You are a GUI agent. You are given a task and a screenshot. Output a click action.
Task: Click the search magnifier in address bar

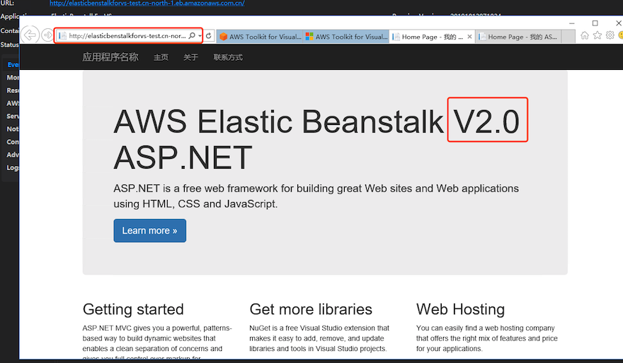click(x=192, y=36)
